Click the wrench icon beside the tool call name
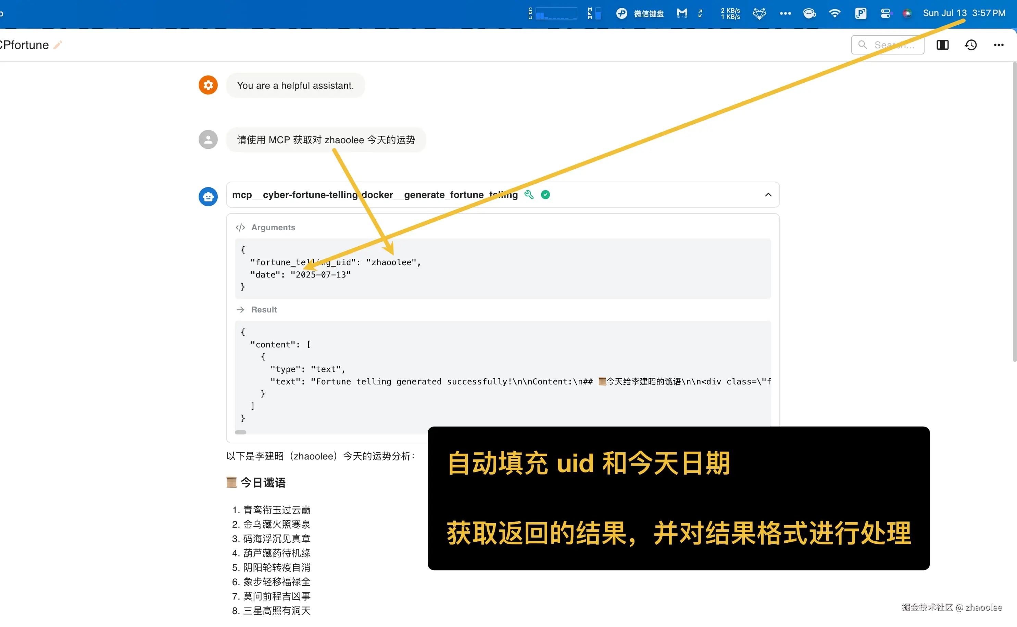1017x627 pixels. [529, 195]
